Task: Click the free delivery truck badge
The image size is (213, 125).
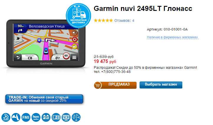Action: click(78, 16)
